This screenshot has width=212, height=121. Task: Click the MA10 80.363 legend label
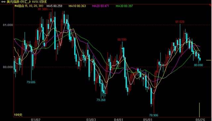[77, 6]
